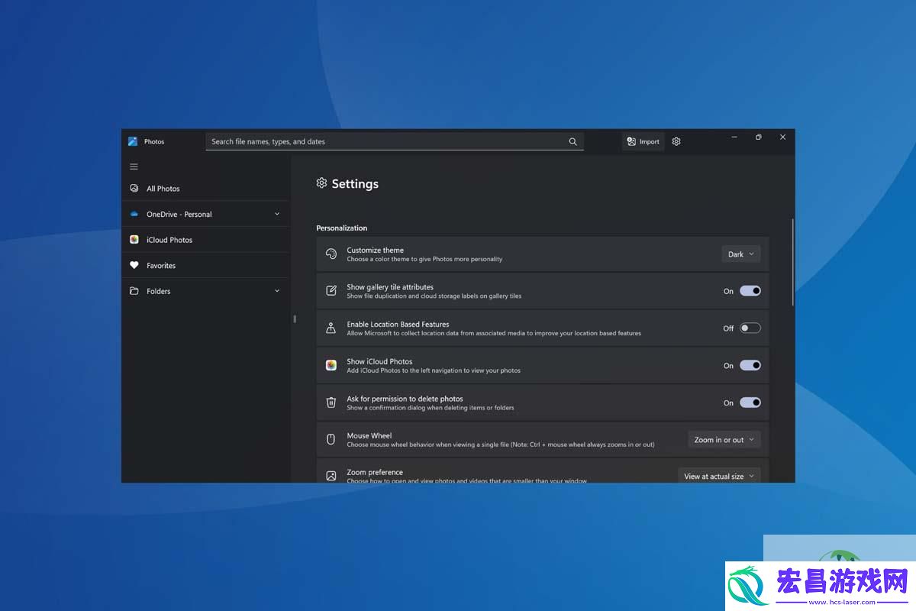916x611 pixels.
Task: Expand the Folders chevron
Action: click(277, 291)
